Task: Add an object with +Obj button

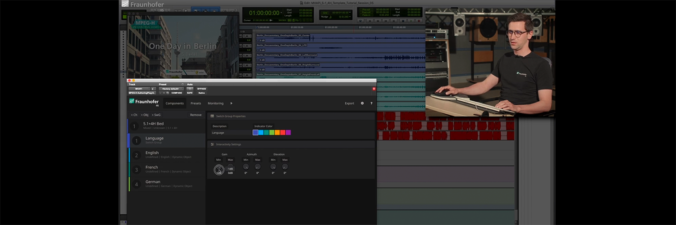Action: [x=144, y=115]
